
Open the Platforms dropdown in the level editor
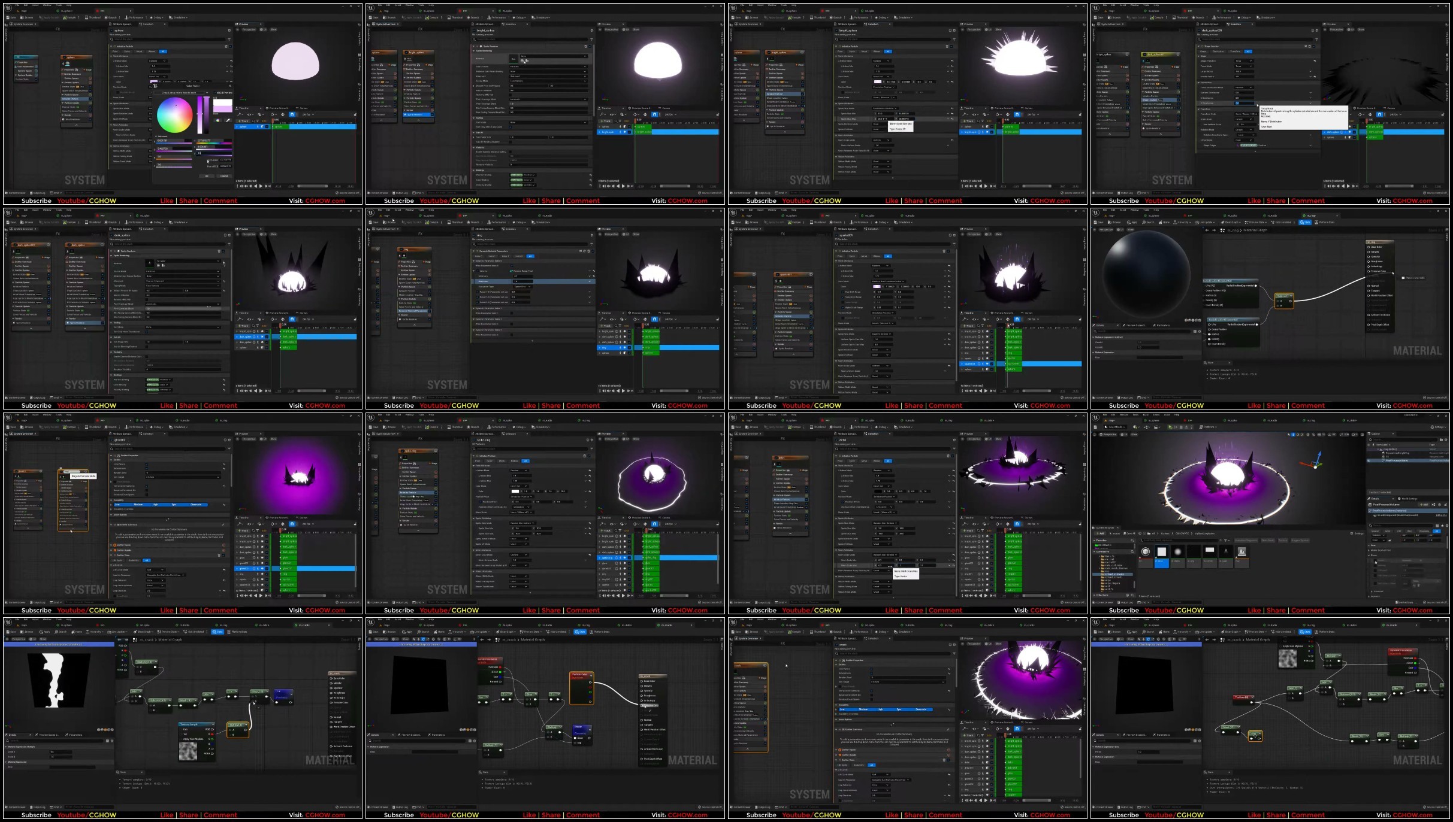point(1208,427)
